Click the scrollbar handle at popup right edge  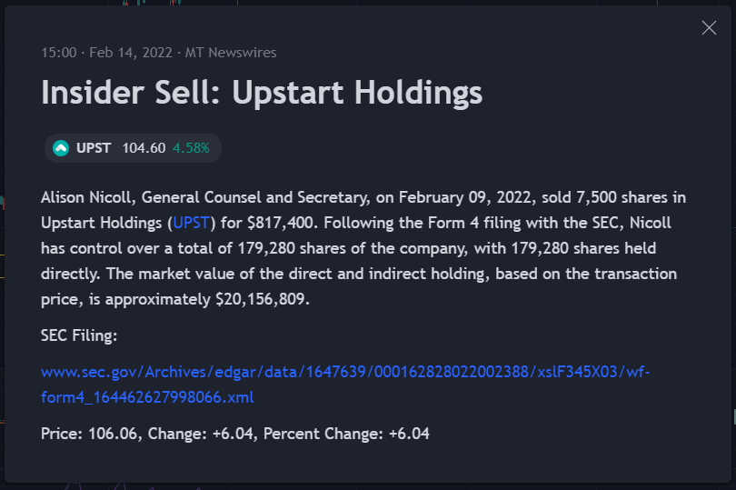[734, 417]
